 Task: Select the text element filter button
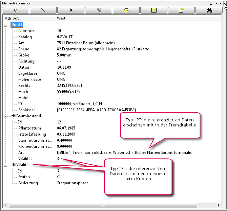point(71,10)
